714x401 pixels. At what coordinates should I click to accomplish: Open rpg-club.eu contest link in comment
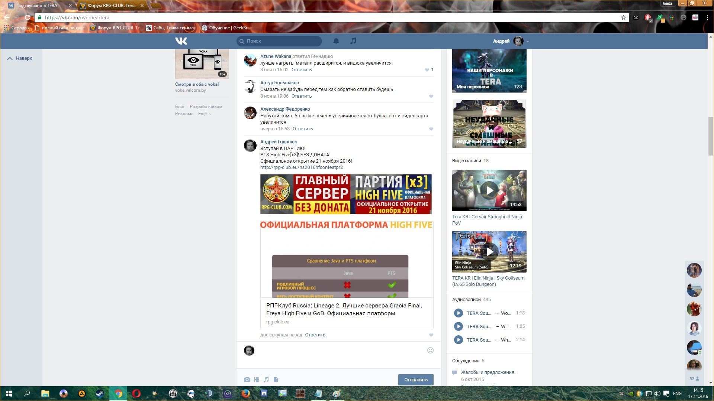point(301,167)
